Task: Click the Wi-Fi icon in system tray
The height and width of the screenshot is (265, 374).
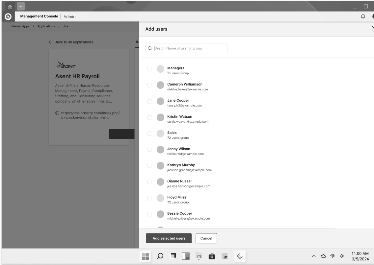Action: click(333, 256)
